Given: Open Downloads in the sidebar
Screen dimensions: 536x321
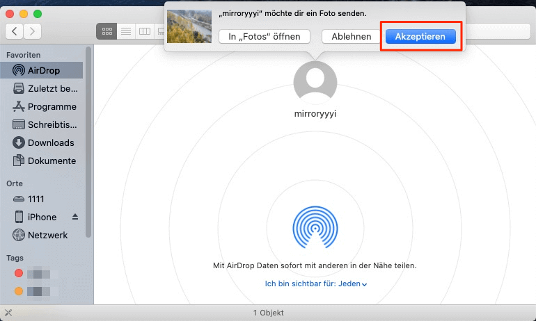Looking at the screenshot, I should (41, 142).
